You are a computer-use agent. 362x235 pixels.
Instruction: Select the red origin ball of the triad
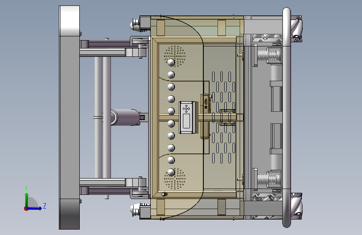click(26, 209)
